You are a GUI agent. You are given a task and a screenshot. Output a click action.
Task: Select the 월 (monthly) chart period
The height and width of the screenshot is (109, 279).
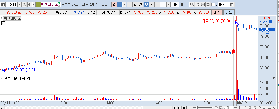[x=135, y=5]
